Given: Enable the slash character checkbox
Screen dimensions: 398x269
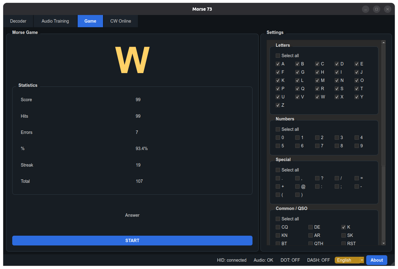Looking at the screenshot, I should click(x=337, y=178).
